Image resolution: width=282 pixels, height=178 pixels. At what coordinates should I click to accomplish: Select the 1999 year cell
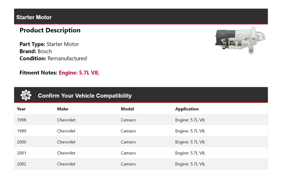click(x=21, y=131)
